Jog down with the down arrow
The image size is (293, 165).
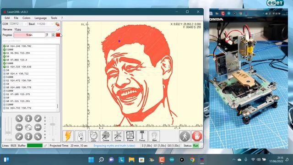click(28, 137)
